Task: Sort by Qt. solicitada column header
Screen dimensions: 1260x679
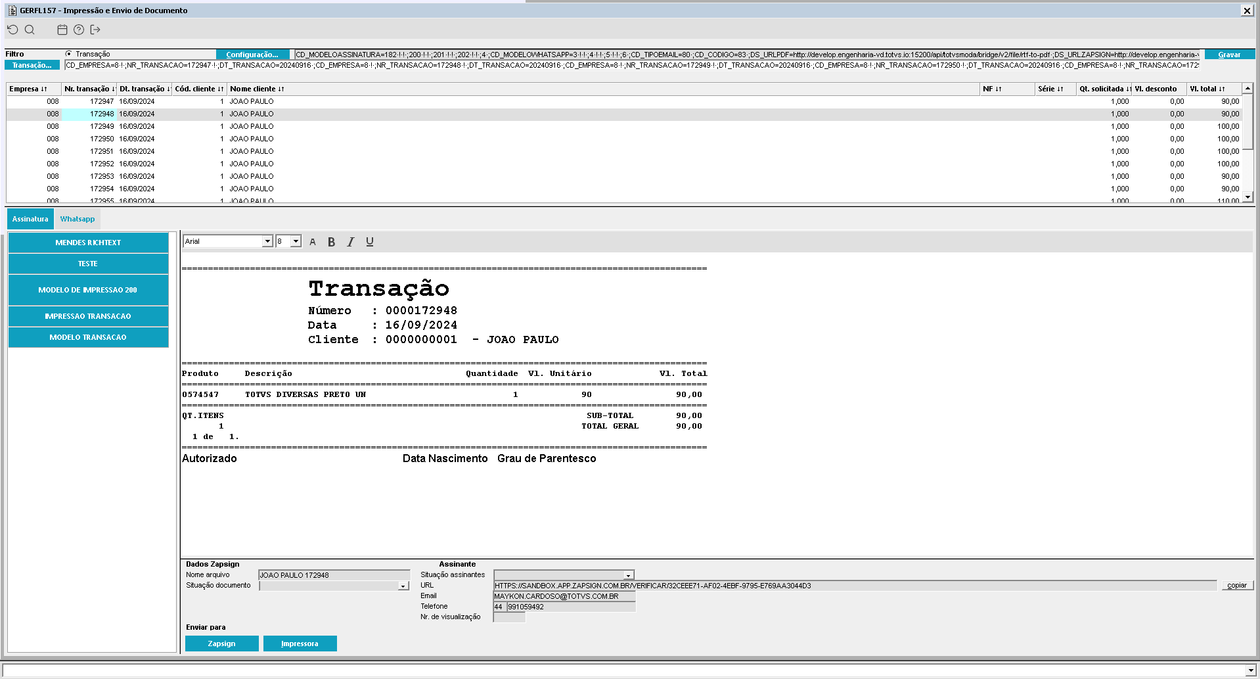Action: click(x=1105, y=89)
